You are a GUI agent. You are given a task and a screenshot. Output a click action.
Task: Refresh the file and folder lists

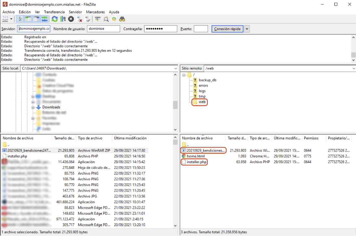click(55, 19)
